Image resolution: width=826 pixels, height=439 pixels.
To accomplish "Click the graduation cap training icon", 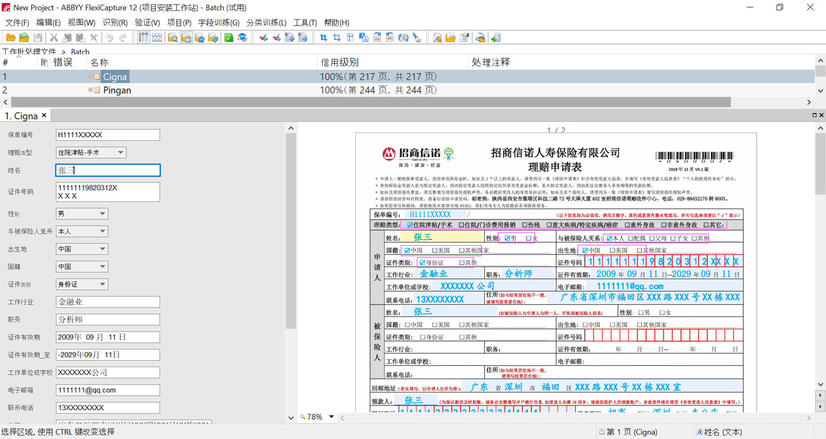I will point(242,38).
